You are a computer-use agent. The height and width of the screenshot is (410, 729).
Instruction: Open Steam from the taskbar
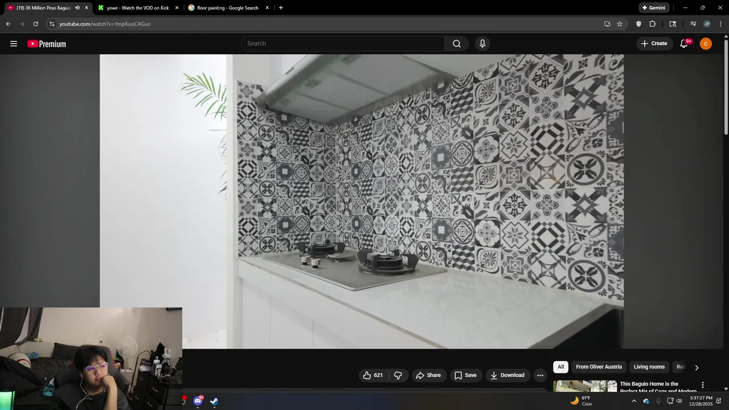(x=214, y=401)
